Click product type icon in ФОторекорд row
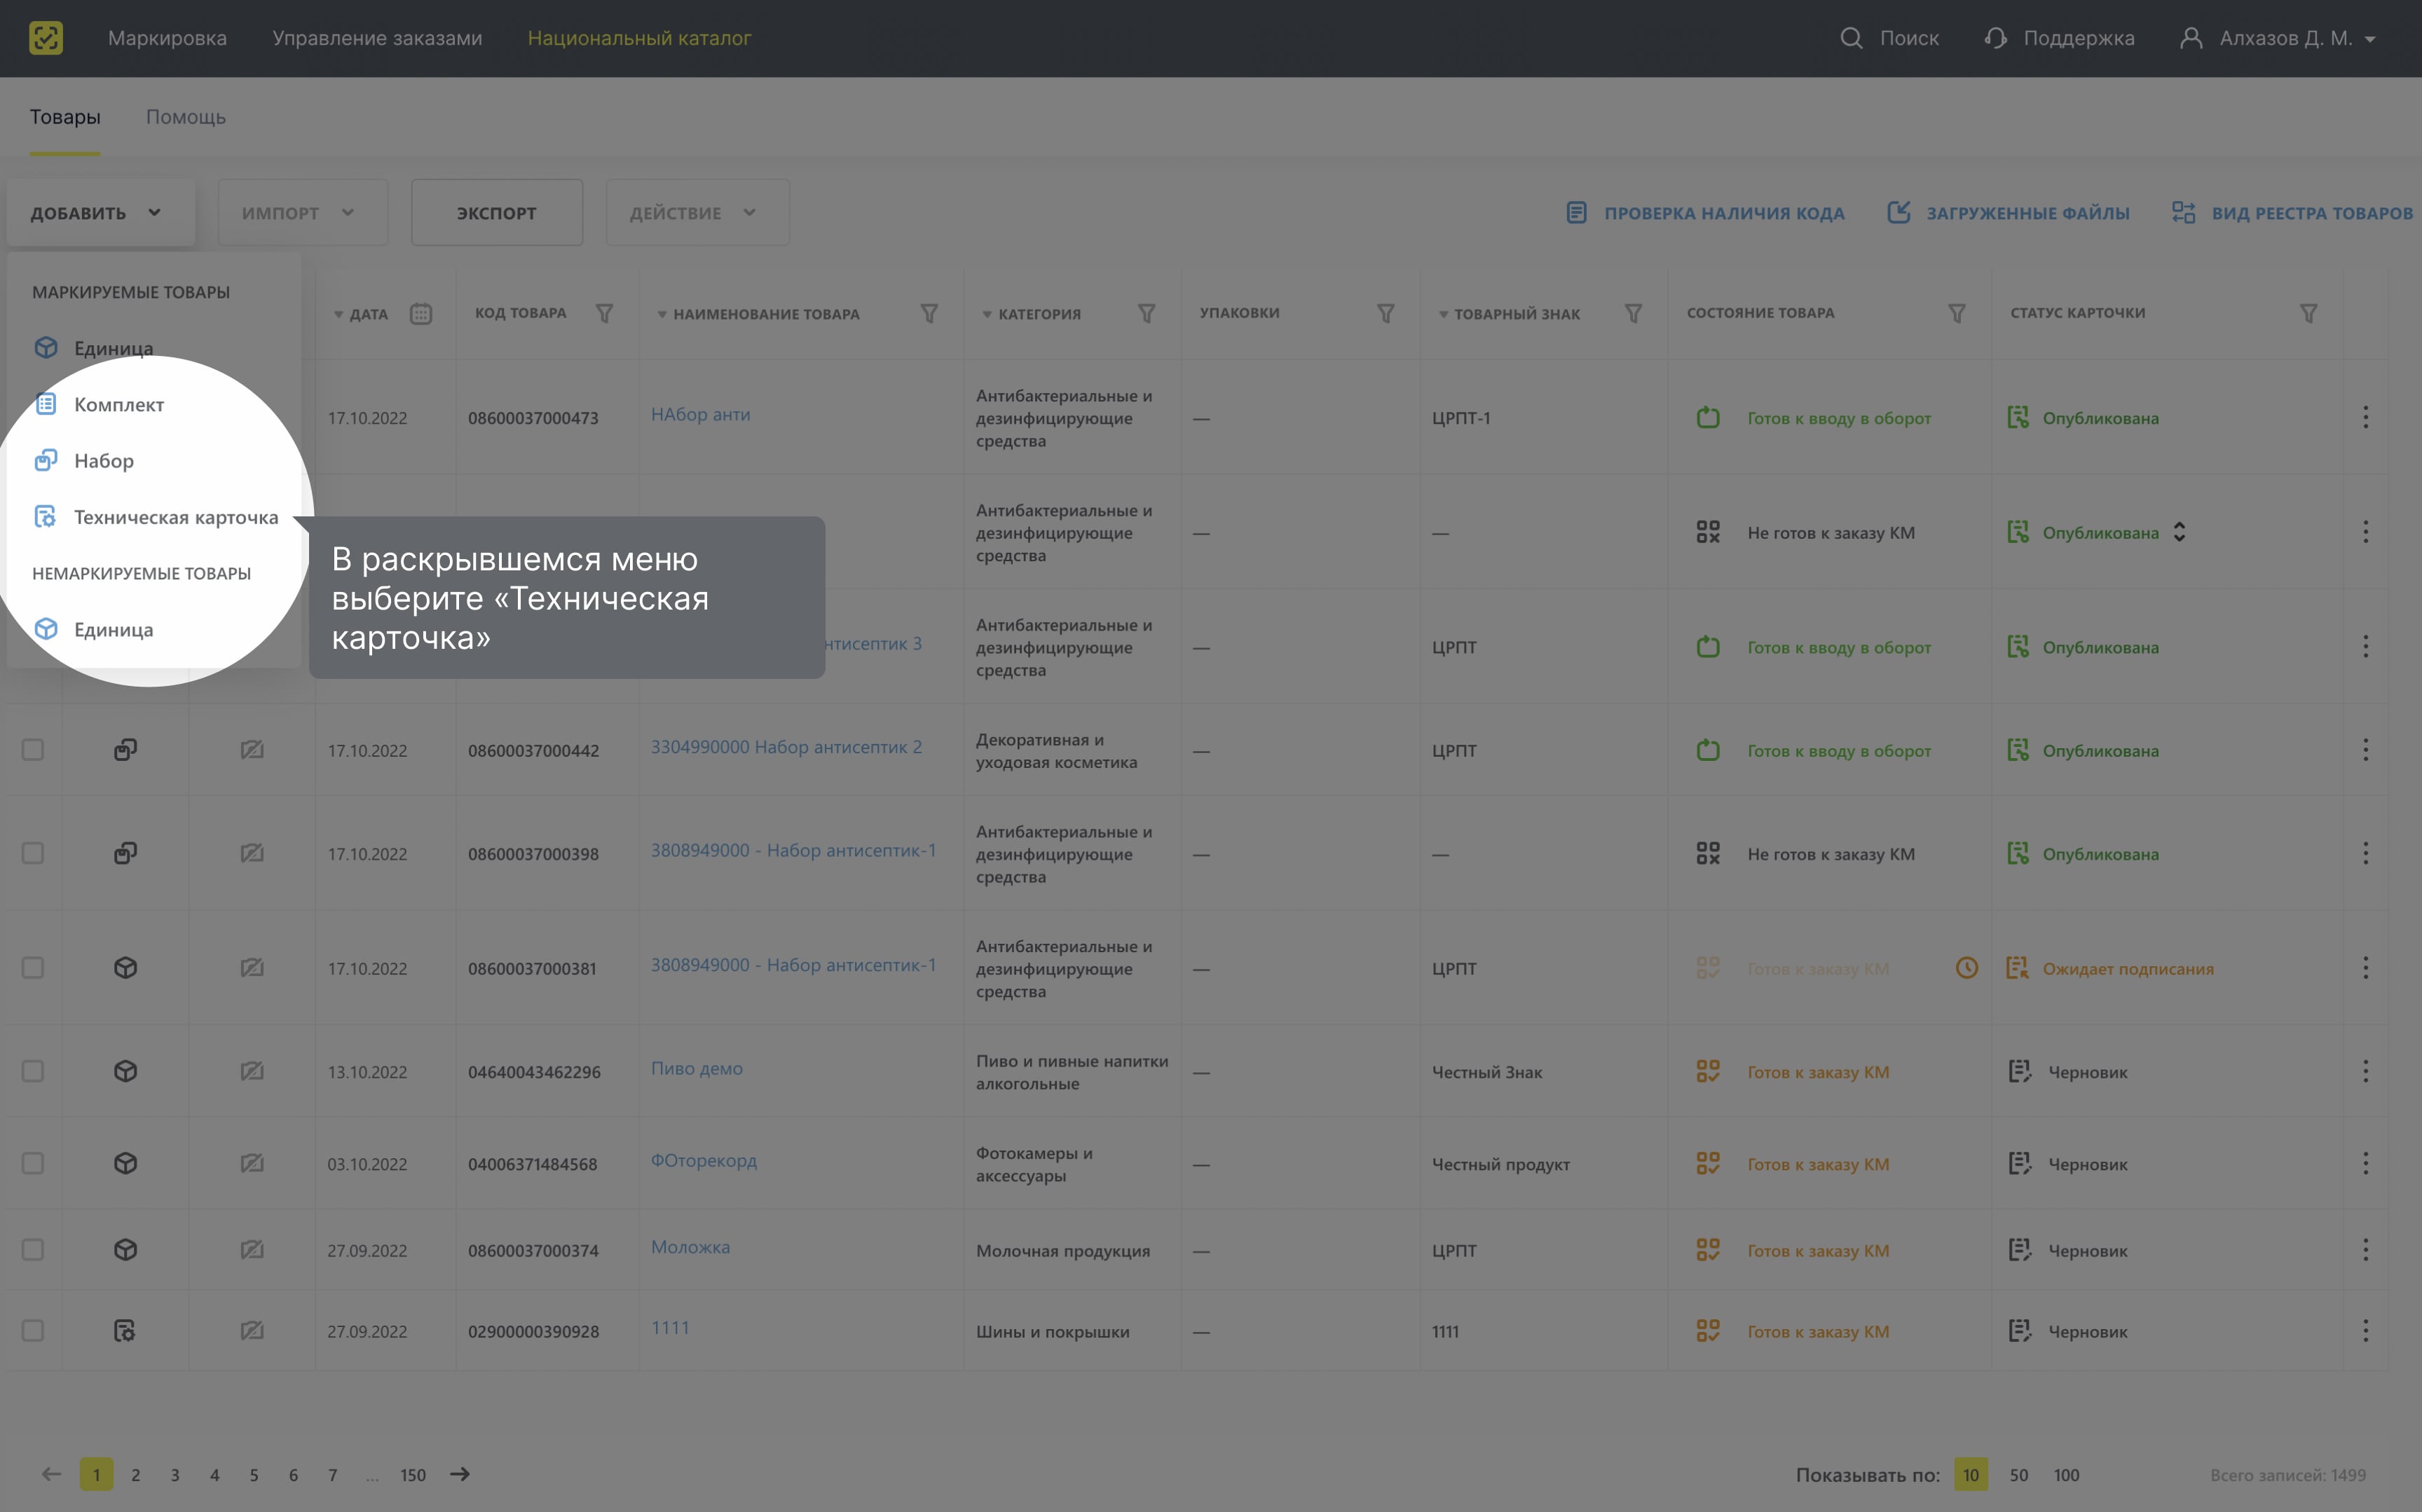This screenshot has width=2422, height=1512. point(125,1163)
